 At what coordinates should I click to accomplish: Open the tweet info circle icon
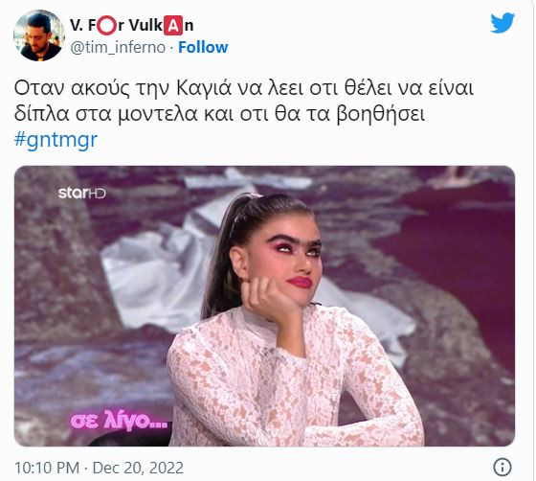pyautogui.click(x=502, y=467)
